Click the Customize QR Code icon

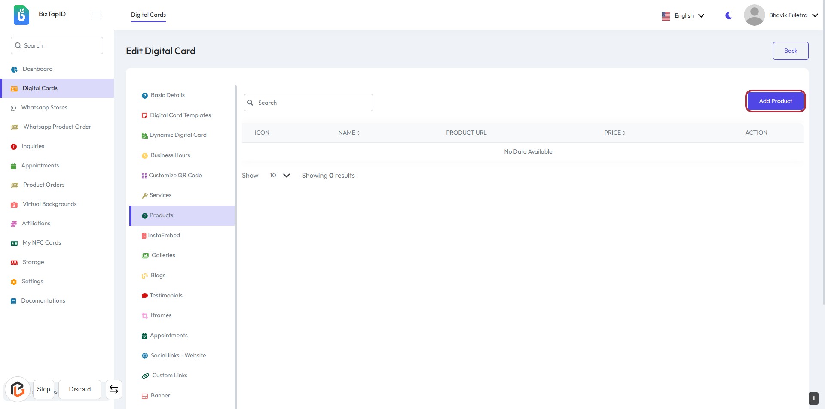(x=144, y=176)
